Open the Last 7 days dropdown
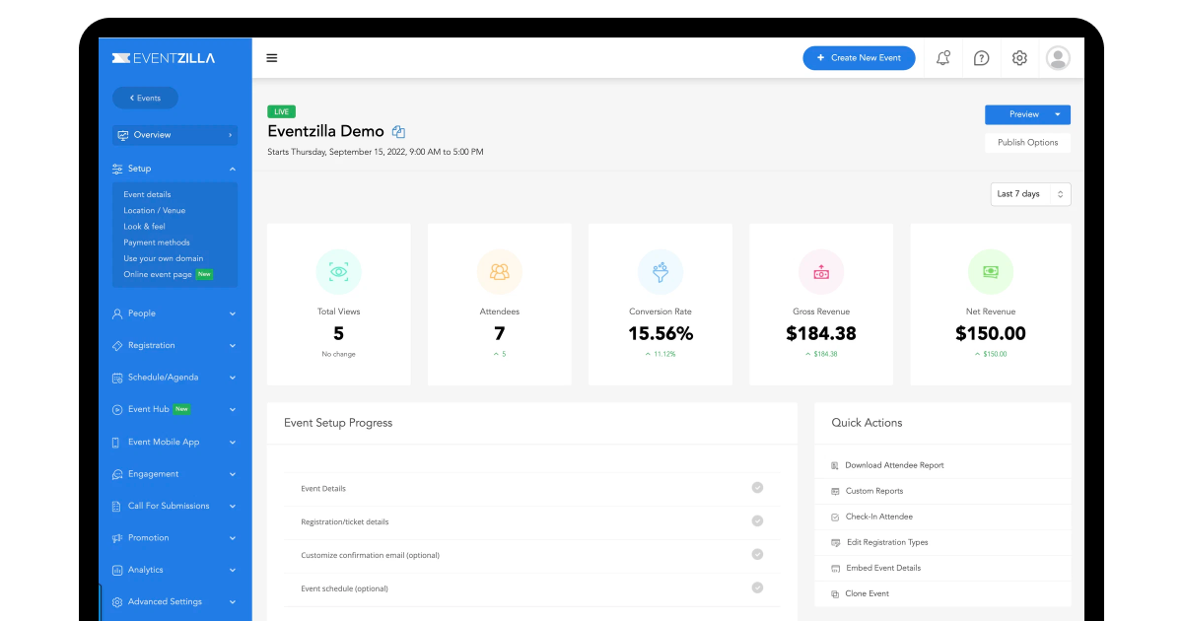 (x=1030, y=194)
